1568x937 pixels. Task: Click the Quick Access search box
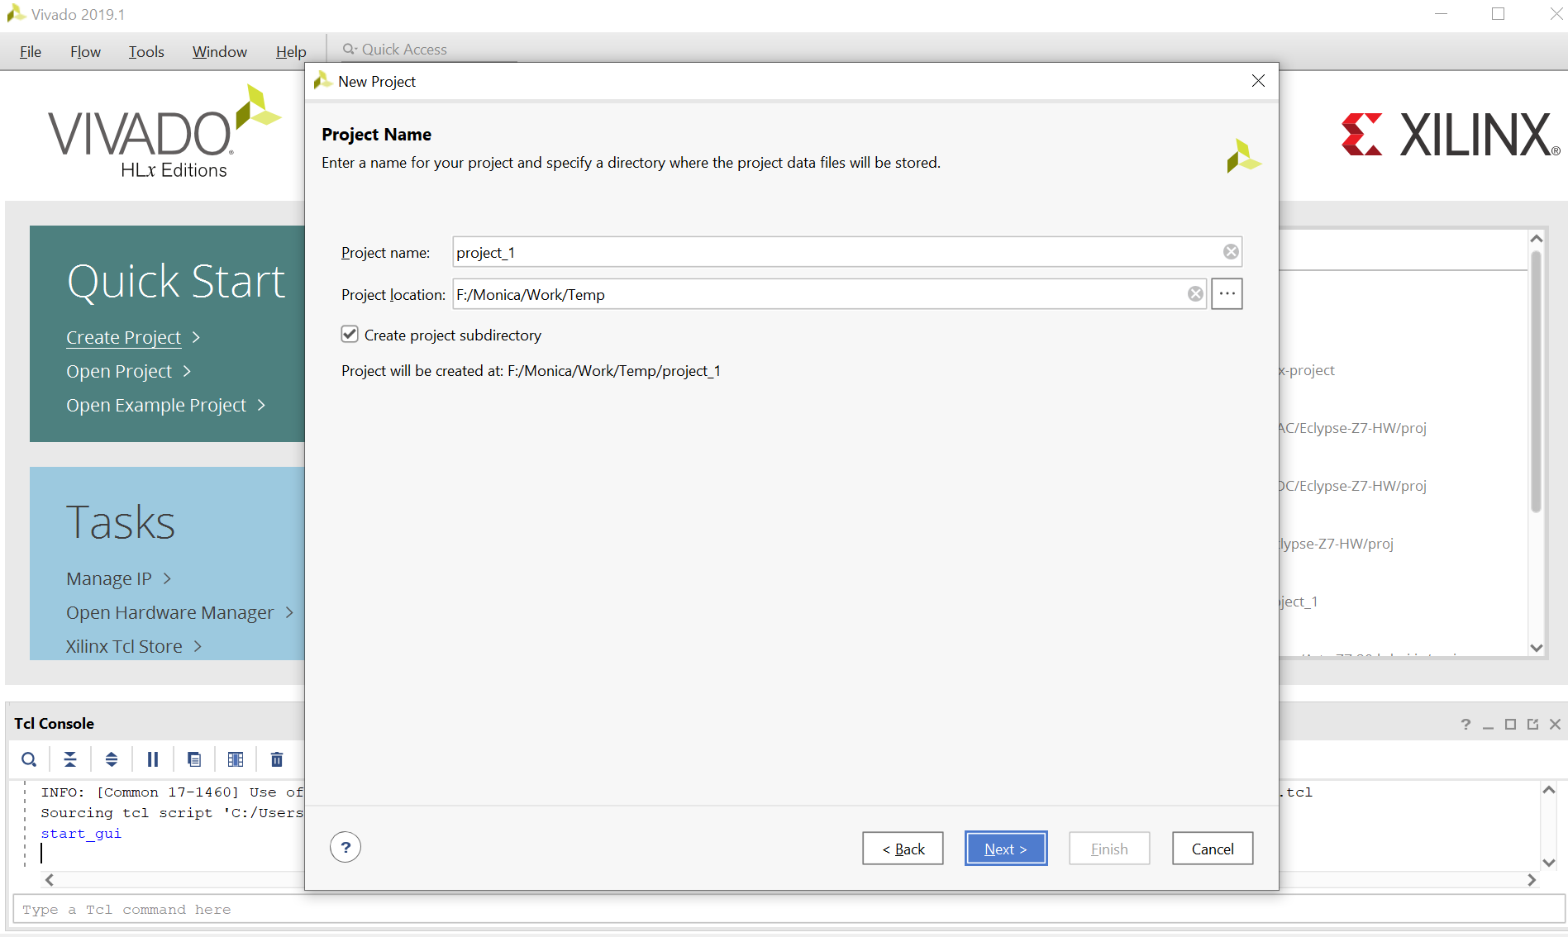(x=430, y=50)
